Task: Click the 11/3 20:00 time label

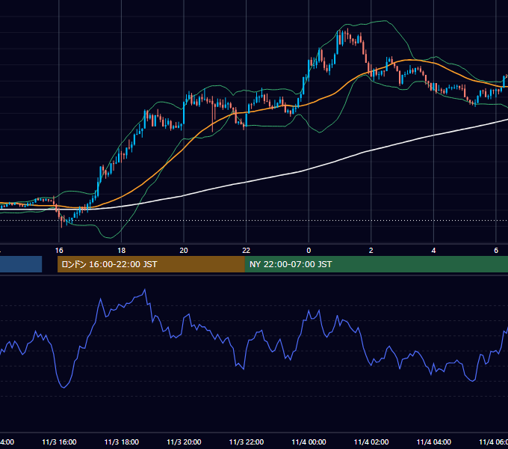Action: click(184, 442)
